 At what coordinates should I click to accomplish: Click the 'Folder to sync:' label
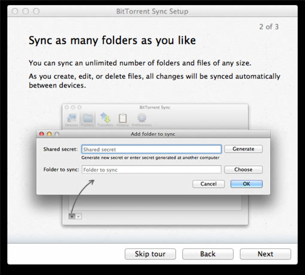(61, 170)
